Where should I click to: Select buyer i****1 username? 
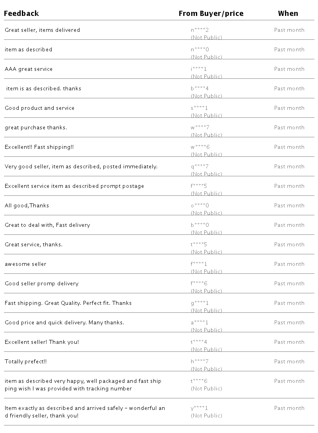coord(199,69)
